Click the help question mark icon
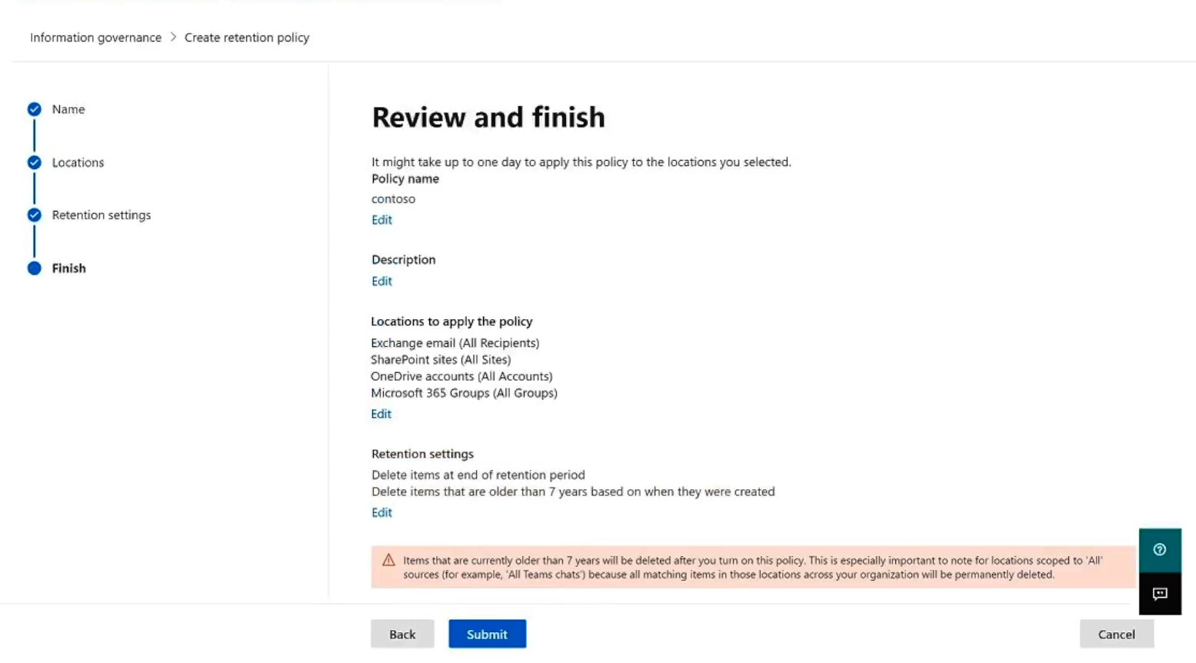The height and width of the screenshot is (663, 1196). (1159, 550)
